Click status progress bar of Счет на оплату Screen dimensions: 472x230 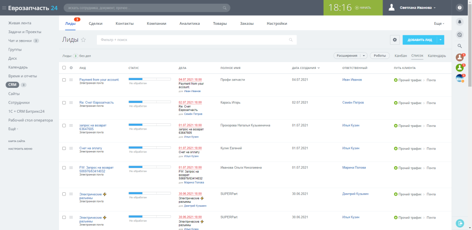coord(150,147)
